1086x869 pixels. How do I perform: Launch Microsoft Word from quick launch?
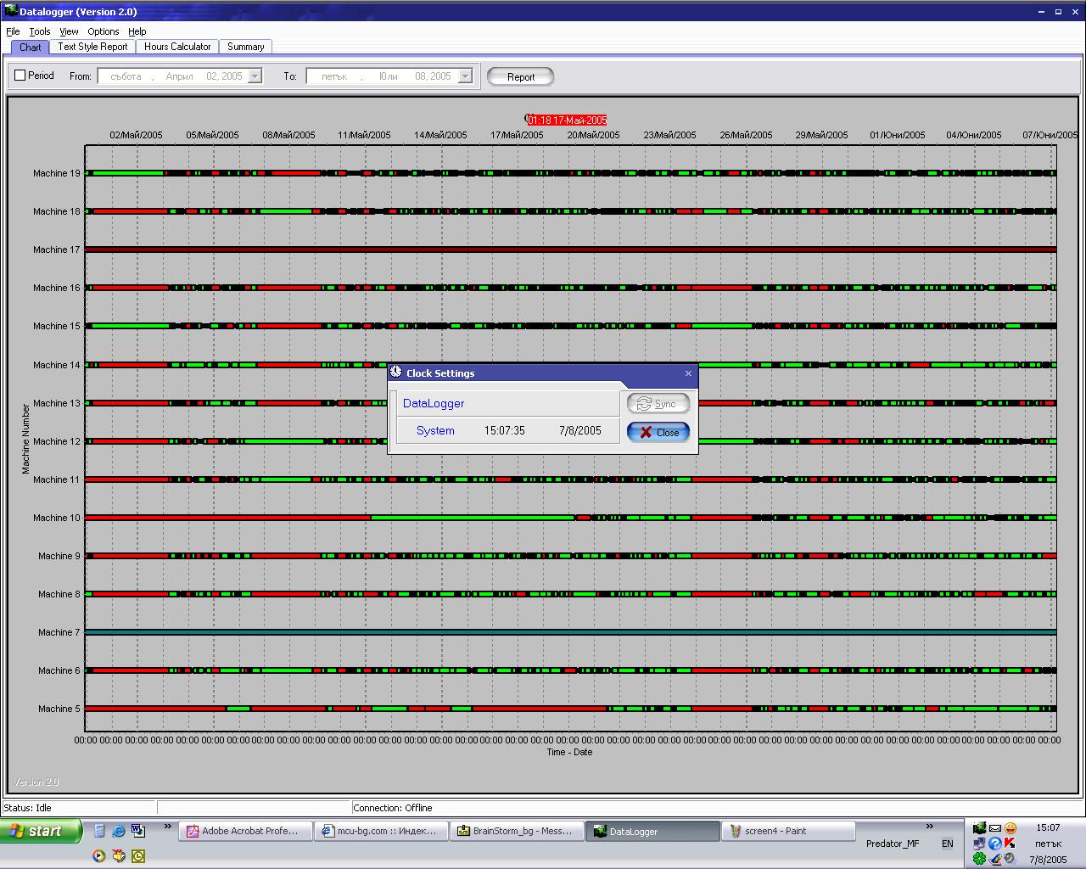click(x=138, y=831)
